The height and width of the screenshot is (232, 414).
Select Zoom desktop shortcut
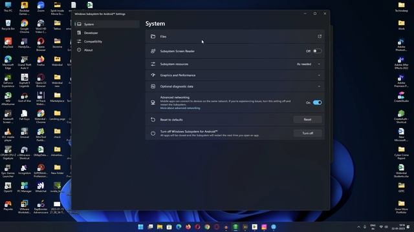click(x=41, y=7)
